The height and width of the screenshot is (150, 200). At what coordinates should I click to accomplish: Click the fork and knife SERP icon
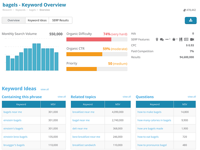pyautogui.click(x=180, y=39)
